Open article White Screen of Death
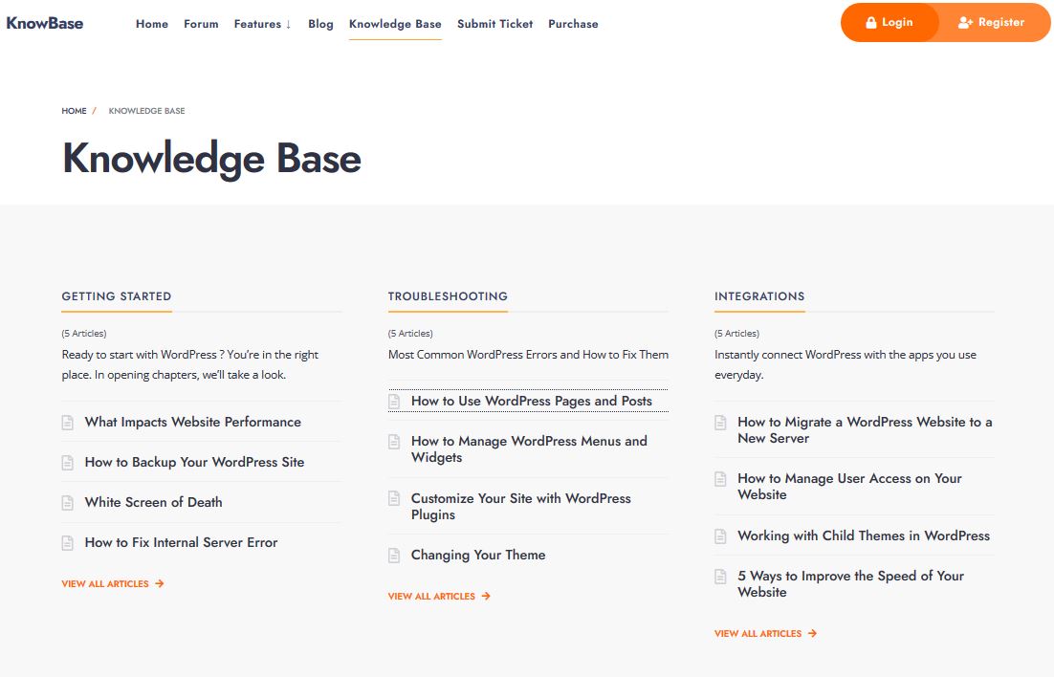This screenshot has height=677, width=1054. click(153, 502)
